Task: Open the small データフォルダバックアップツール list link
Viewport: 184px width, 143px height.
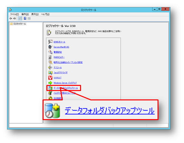Action: click(66, 88)
